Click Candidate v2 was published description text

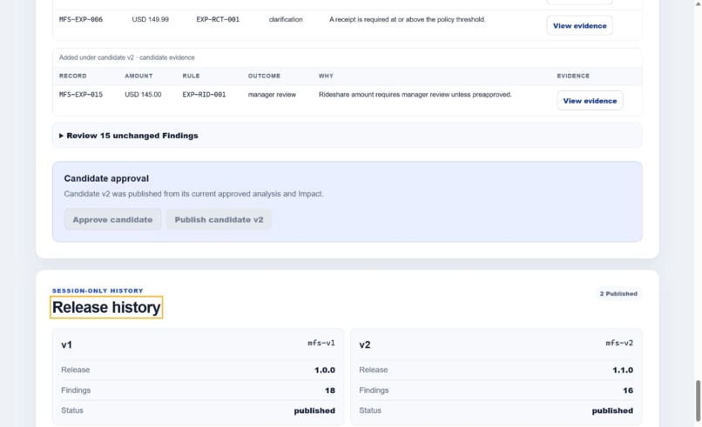pyautogui.click(x=193, y=194)
